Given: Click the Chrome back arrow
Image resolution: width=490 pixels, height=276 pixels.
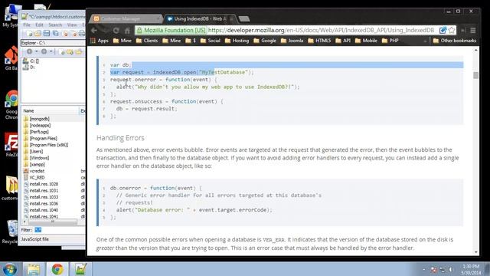Looking at the screenshot, I should 94,31.
